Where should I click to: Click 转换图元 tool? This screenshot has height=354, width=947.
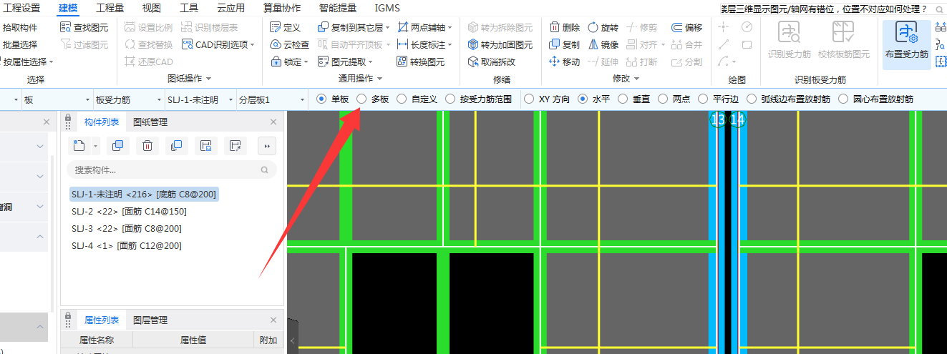pyautogui.click(x=420, y=62)
